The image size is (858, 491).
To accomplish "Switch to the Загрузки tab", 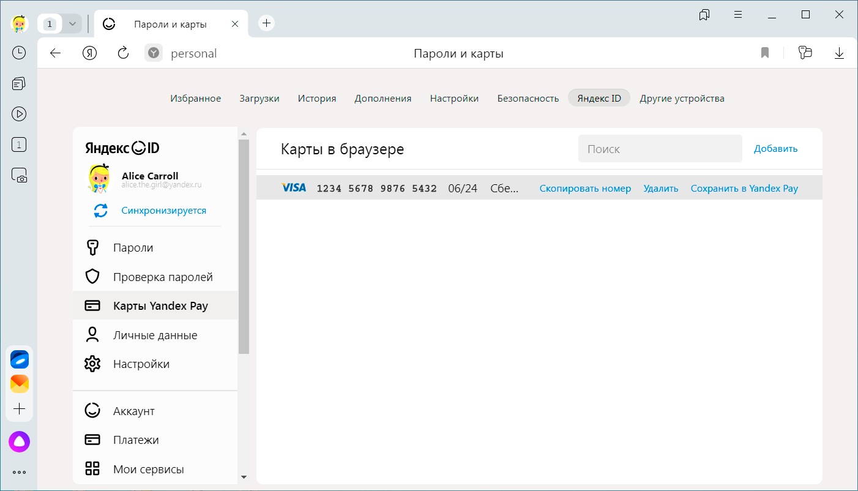I will [x=259, y=99].
